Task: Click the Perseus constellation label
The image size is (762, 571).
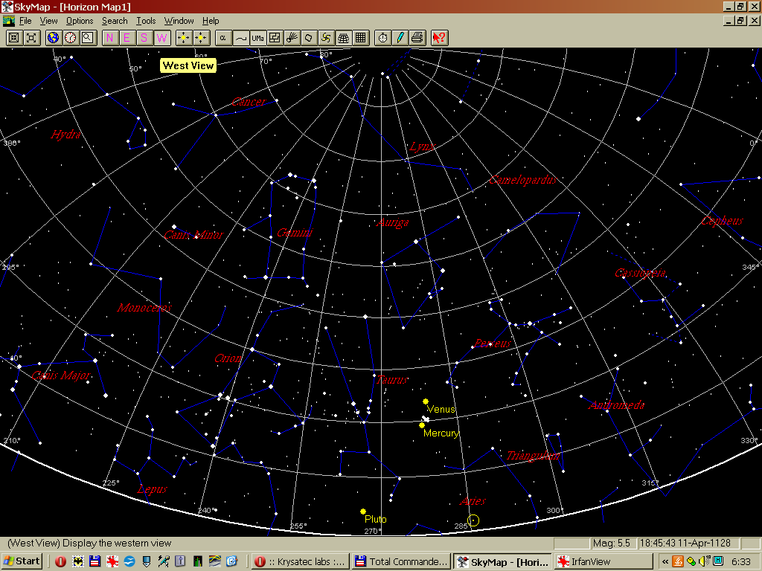Action: (493, 343)
